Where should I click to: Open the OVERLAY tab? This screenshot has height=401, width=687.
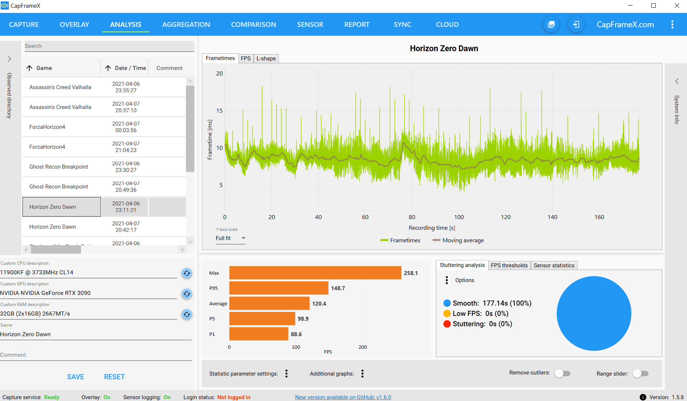(x=74, y=25)
